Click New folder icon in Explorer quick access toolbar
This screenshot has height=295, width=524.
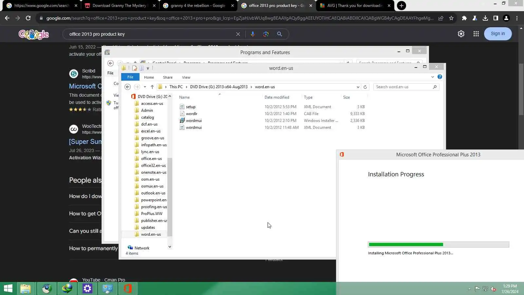click(141, 68)
